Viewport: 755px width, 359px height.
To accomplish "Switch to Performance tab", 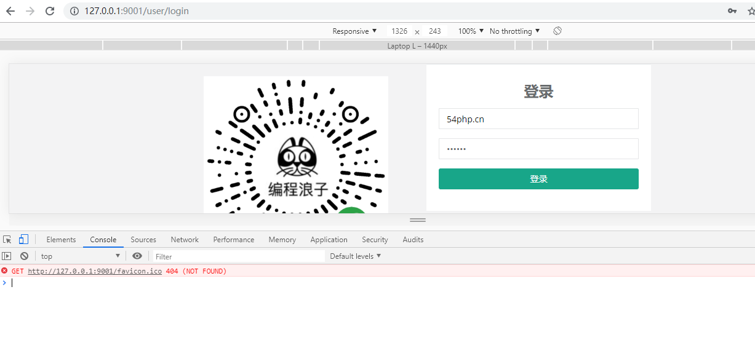I will coord(234,240).
